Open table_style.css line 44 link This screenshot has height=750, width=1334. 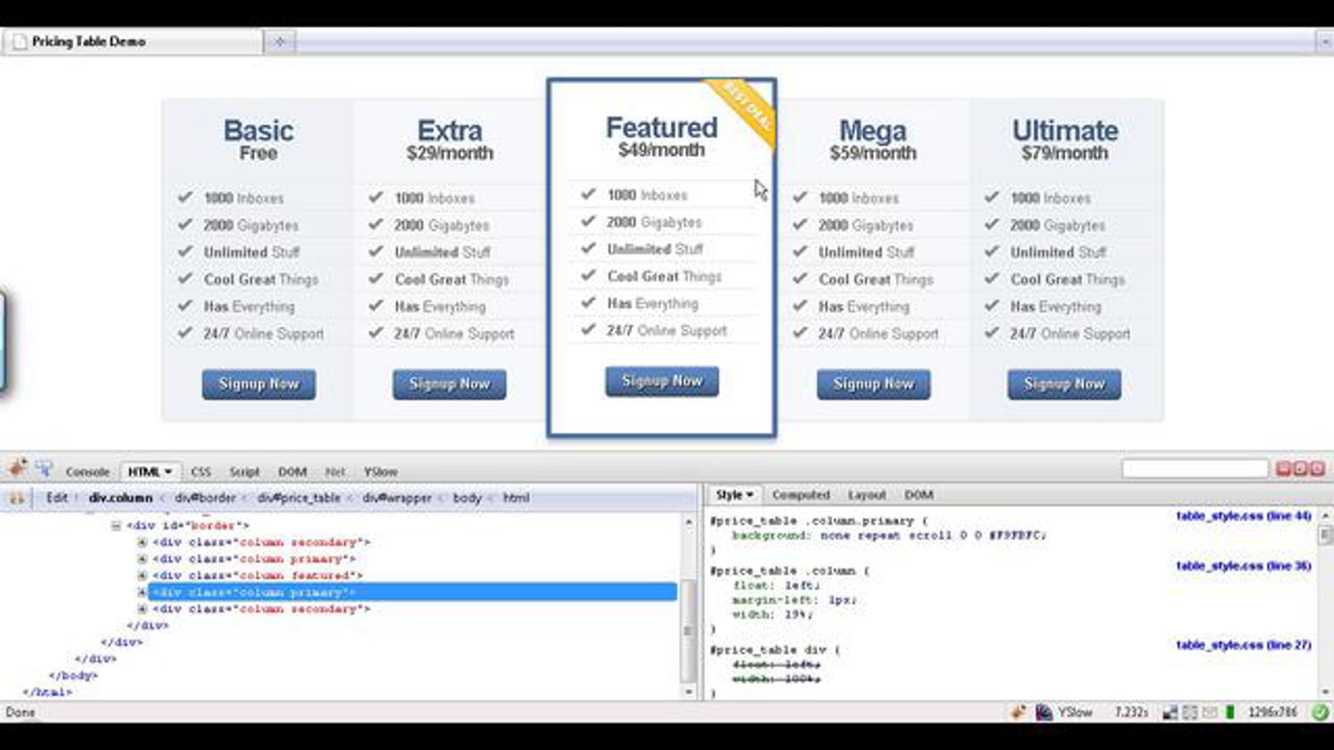pos(1244,516)
